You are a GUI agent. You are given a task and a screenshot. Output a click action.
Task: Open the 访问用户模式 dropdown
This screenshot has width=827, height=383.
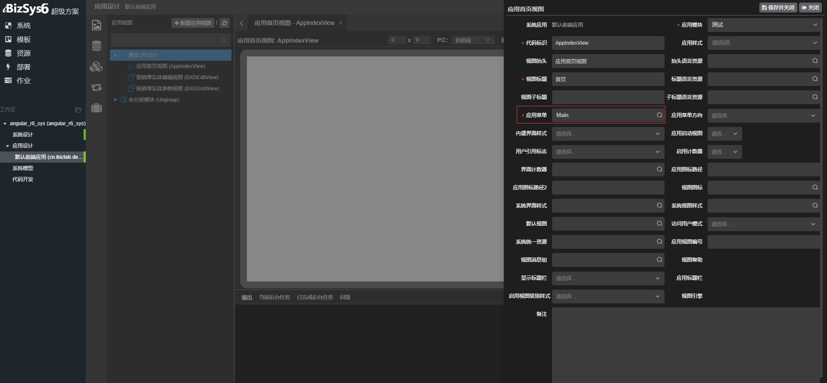click(x=764, y=224)
